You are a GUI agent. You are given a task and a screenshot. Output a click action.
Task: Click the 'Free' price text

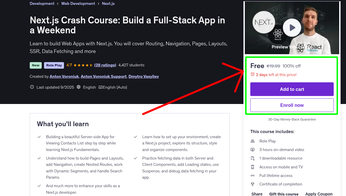pos(257,66)
